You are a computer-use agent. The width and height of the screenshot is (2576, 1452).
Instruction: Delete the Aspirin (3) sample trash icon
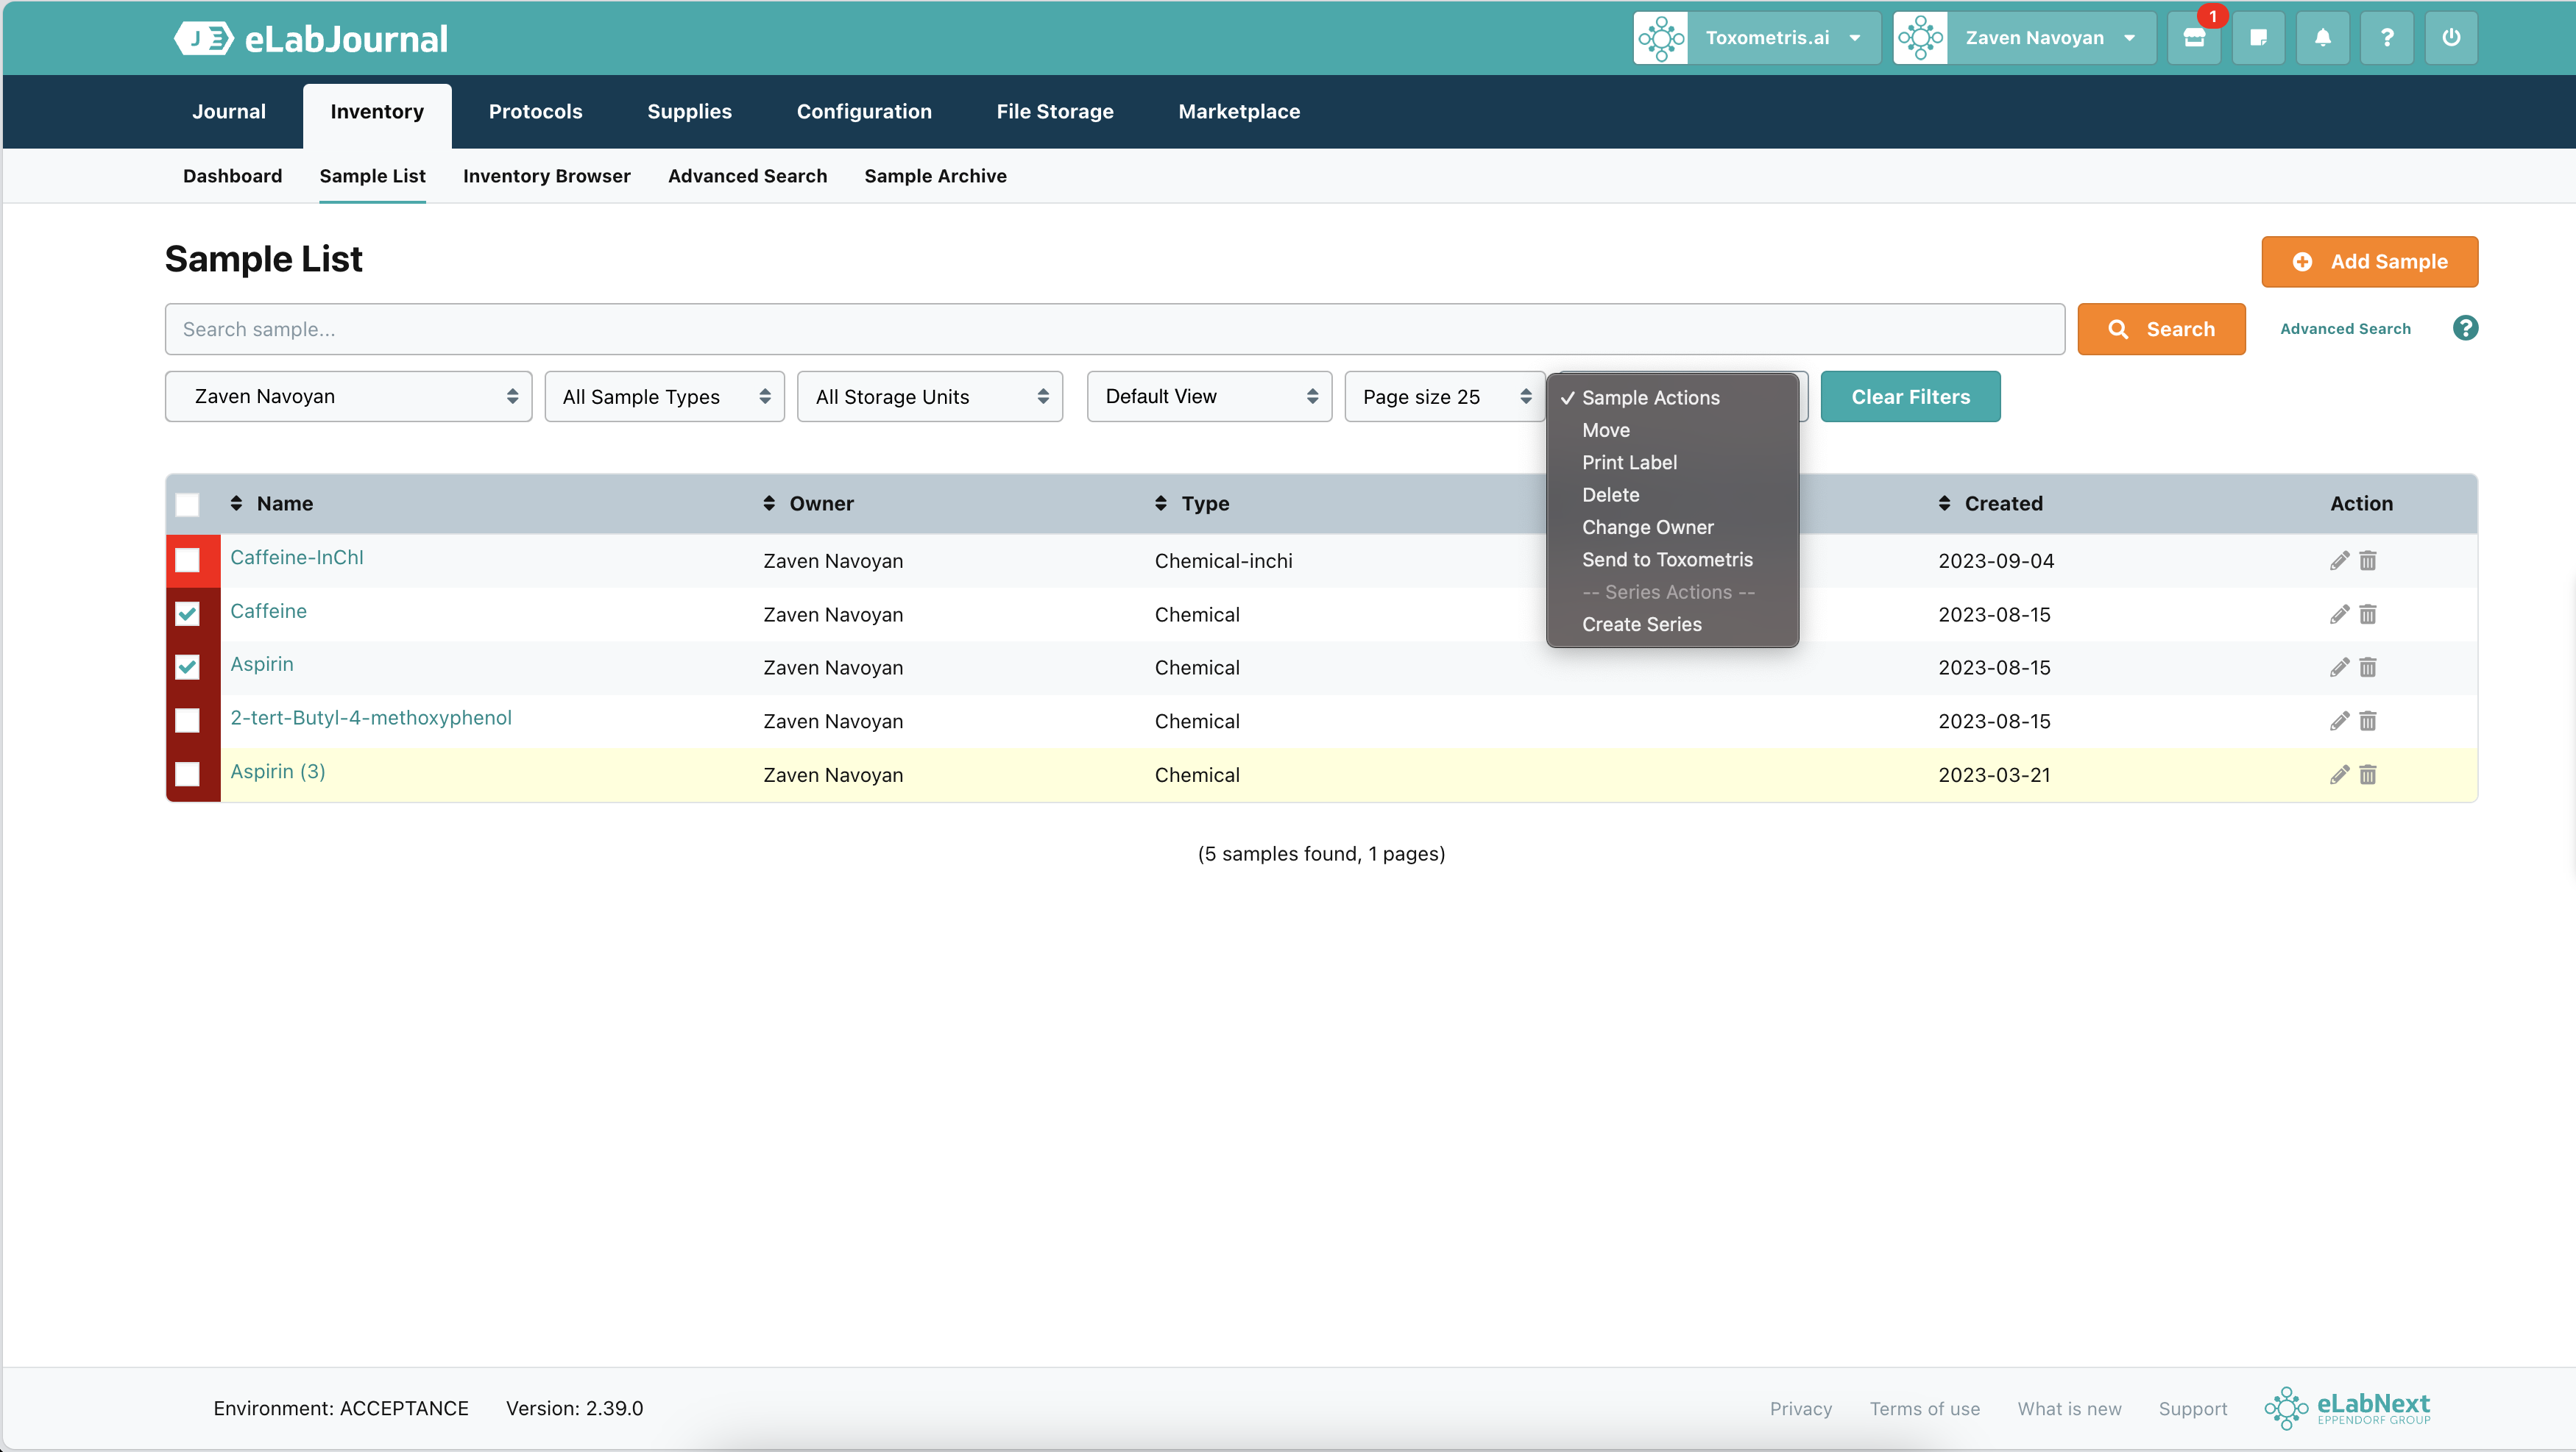2367,775
